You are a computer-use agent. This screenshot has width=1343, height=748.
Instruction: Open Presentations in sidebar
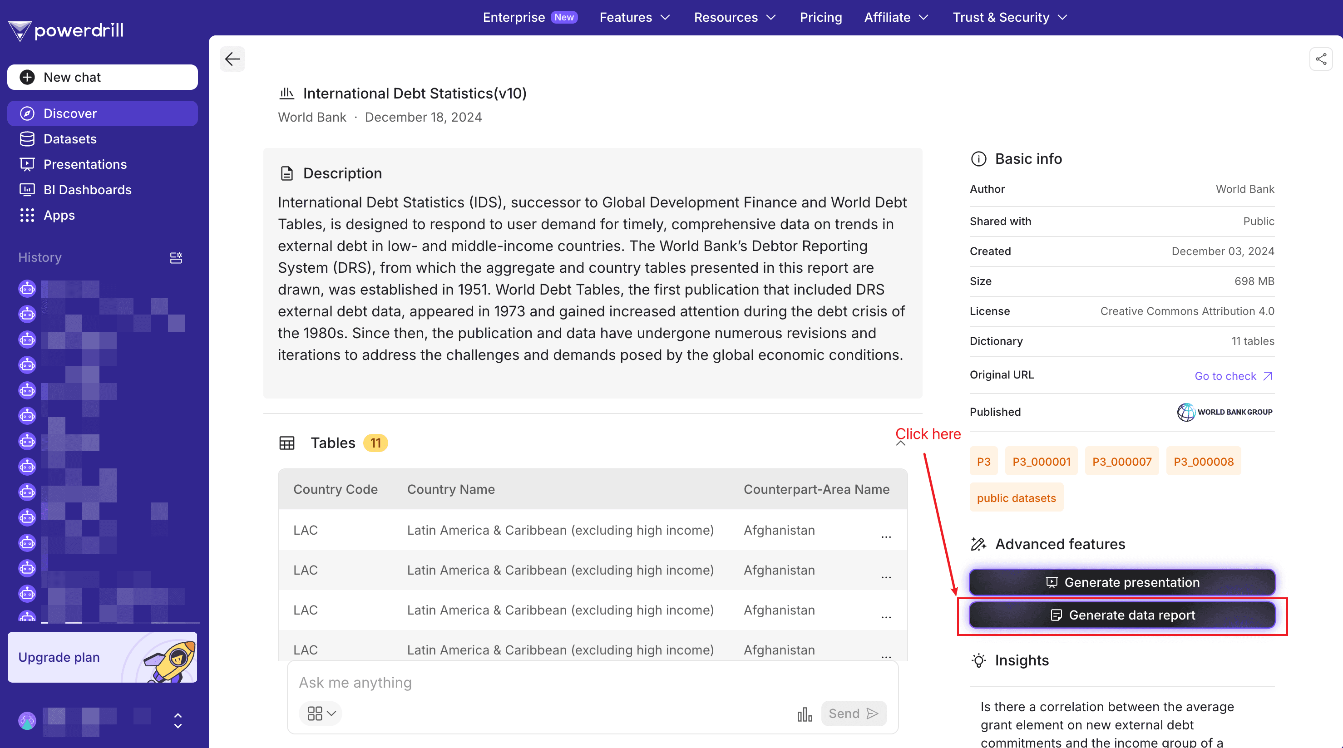click(x=85, y=164)
